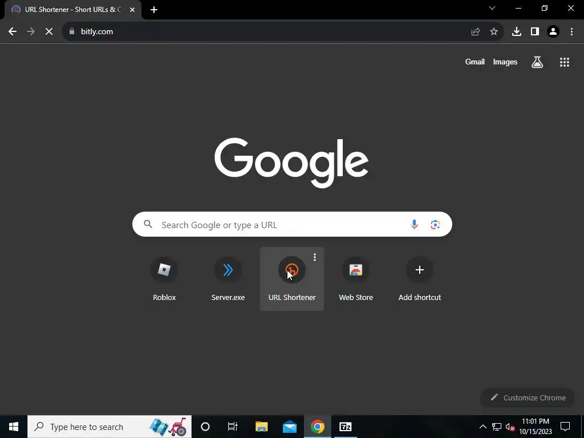Open Cortana circle icon
Image resolution: width=584 pixels, height=438 pixels.
click(x=205, y=427)
